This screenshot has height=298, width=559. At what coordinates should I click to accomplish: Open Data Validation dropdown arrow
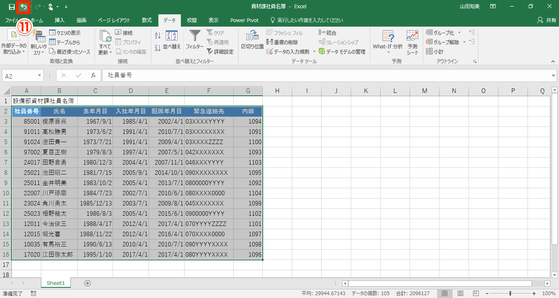click(314, 52)
